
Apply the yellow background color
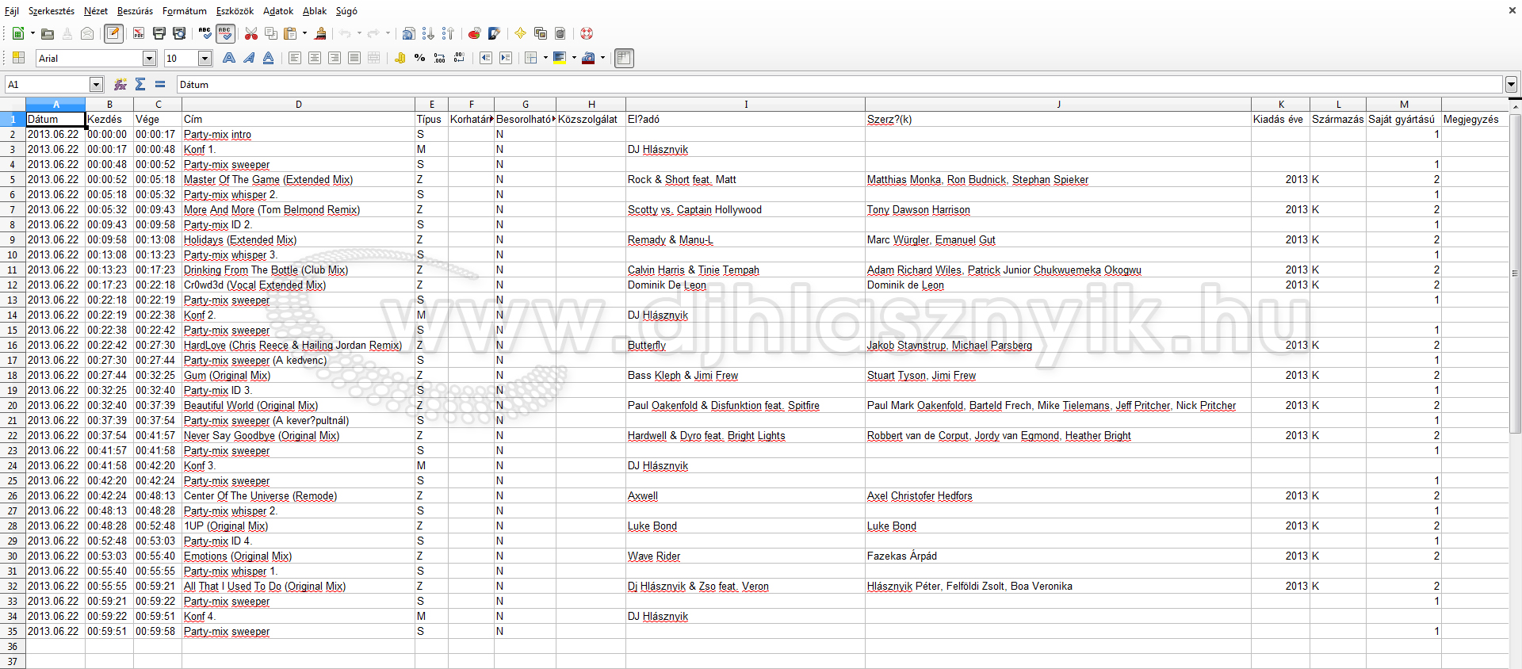pos(560,58)
